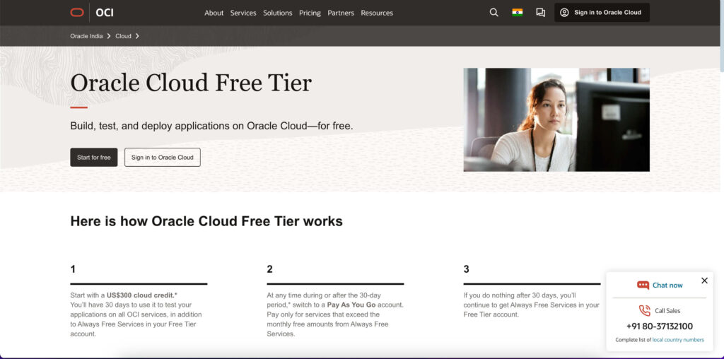The width and height of the screenshot is (724, 359).
Task: Click the Start for free button
Action: click(94, 158)
